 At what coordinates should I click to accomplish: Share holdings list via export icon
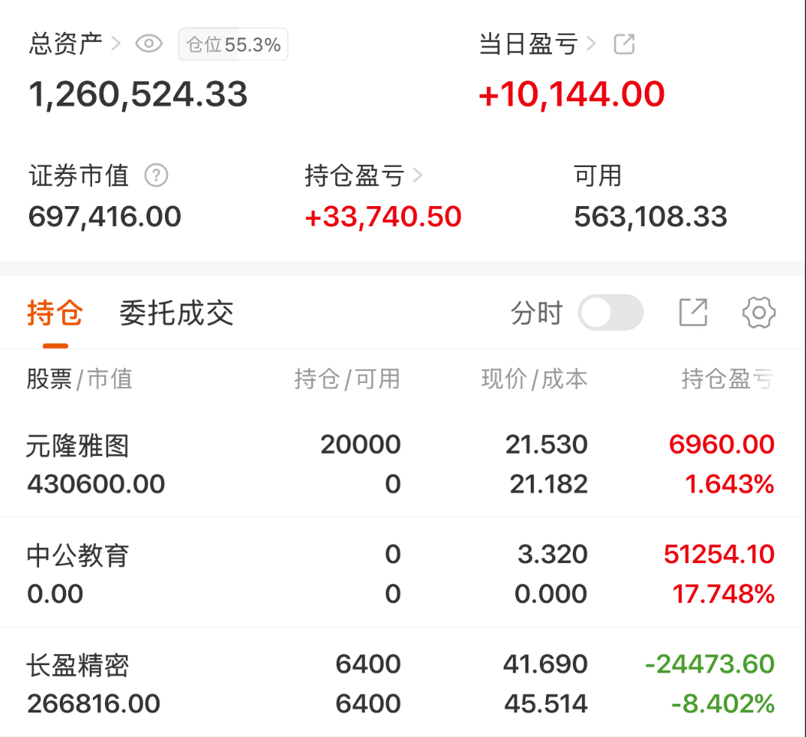693,313
